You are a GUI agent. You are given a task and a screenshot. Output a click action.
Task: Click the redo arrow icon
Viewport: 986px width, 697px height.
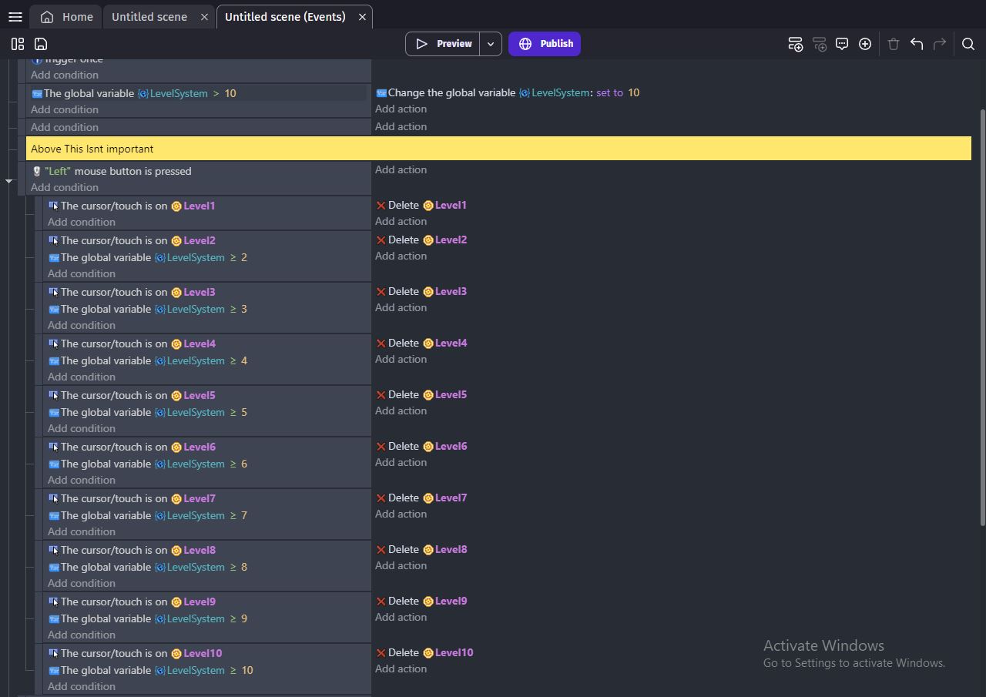[940, 44]
